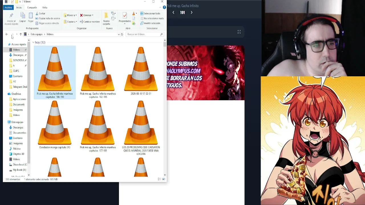Go up one folder level with up arrow
The width and height of the screenshot is (365, 205).
click(x=21, y=34)
